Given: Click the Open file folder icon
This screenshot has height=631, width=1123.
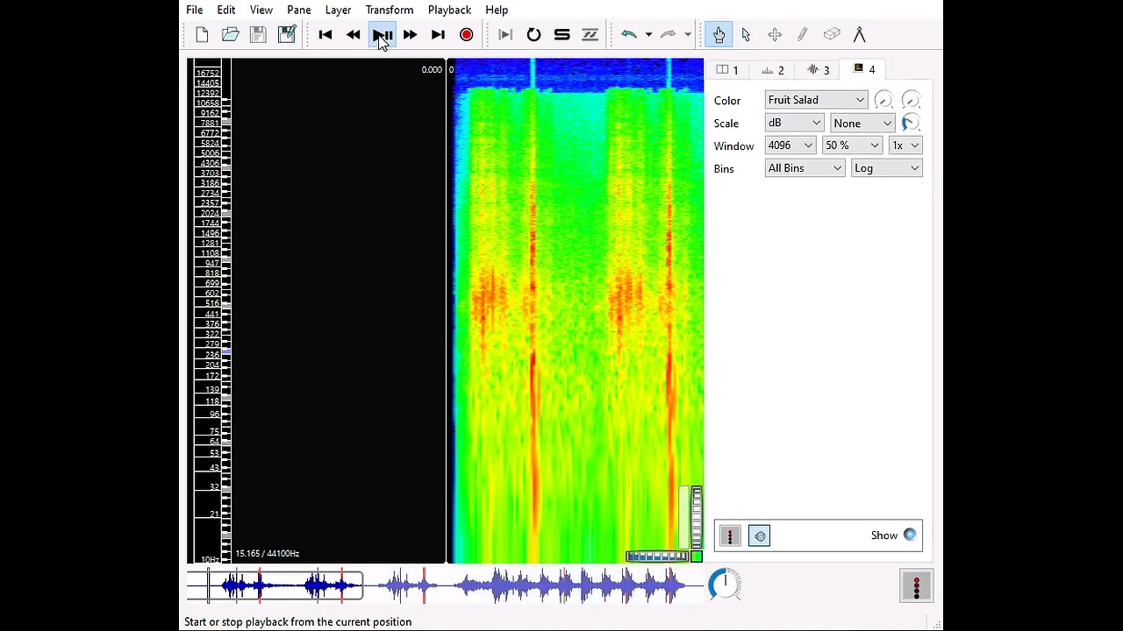Looking at the screenshot, I should point(230,35).
